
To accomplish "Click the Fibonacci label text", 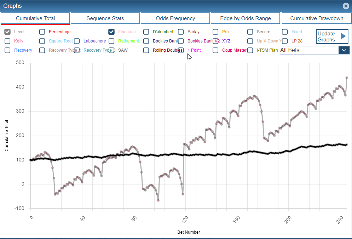I will [x=127, y=32].
